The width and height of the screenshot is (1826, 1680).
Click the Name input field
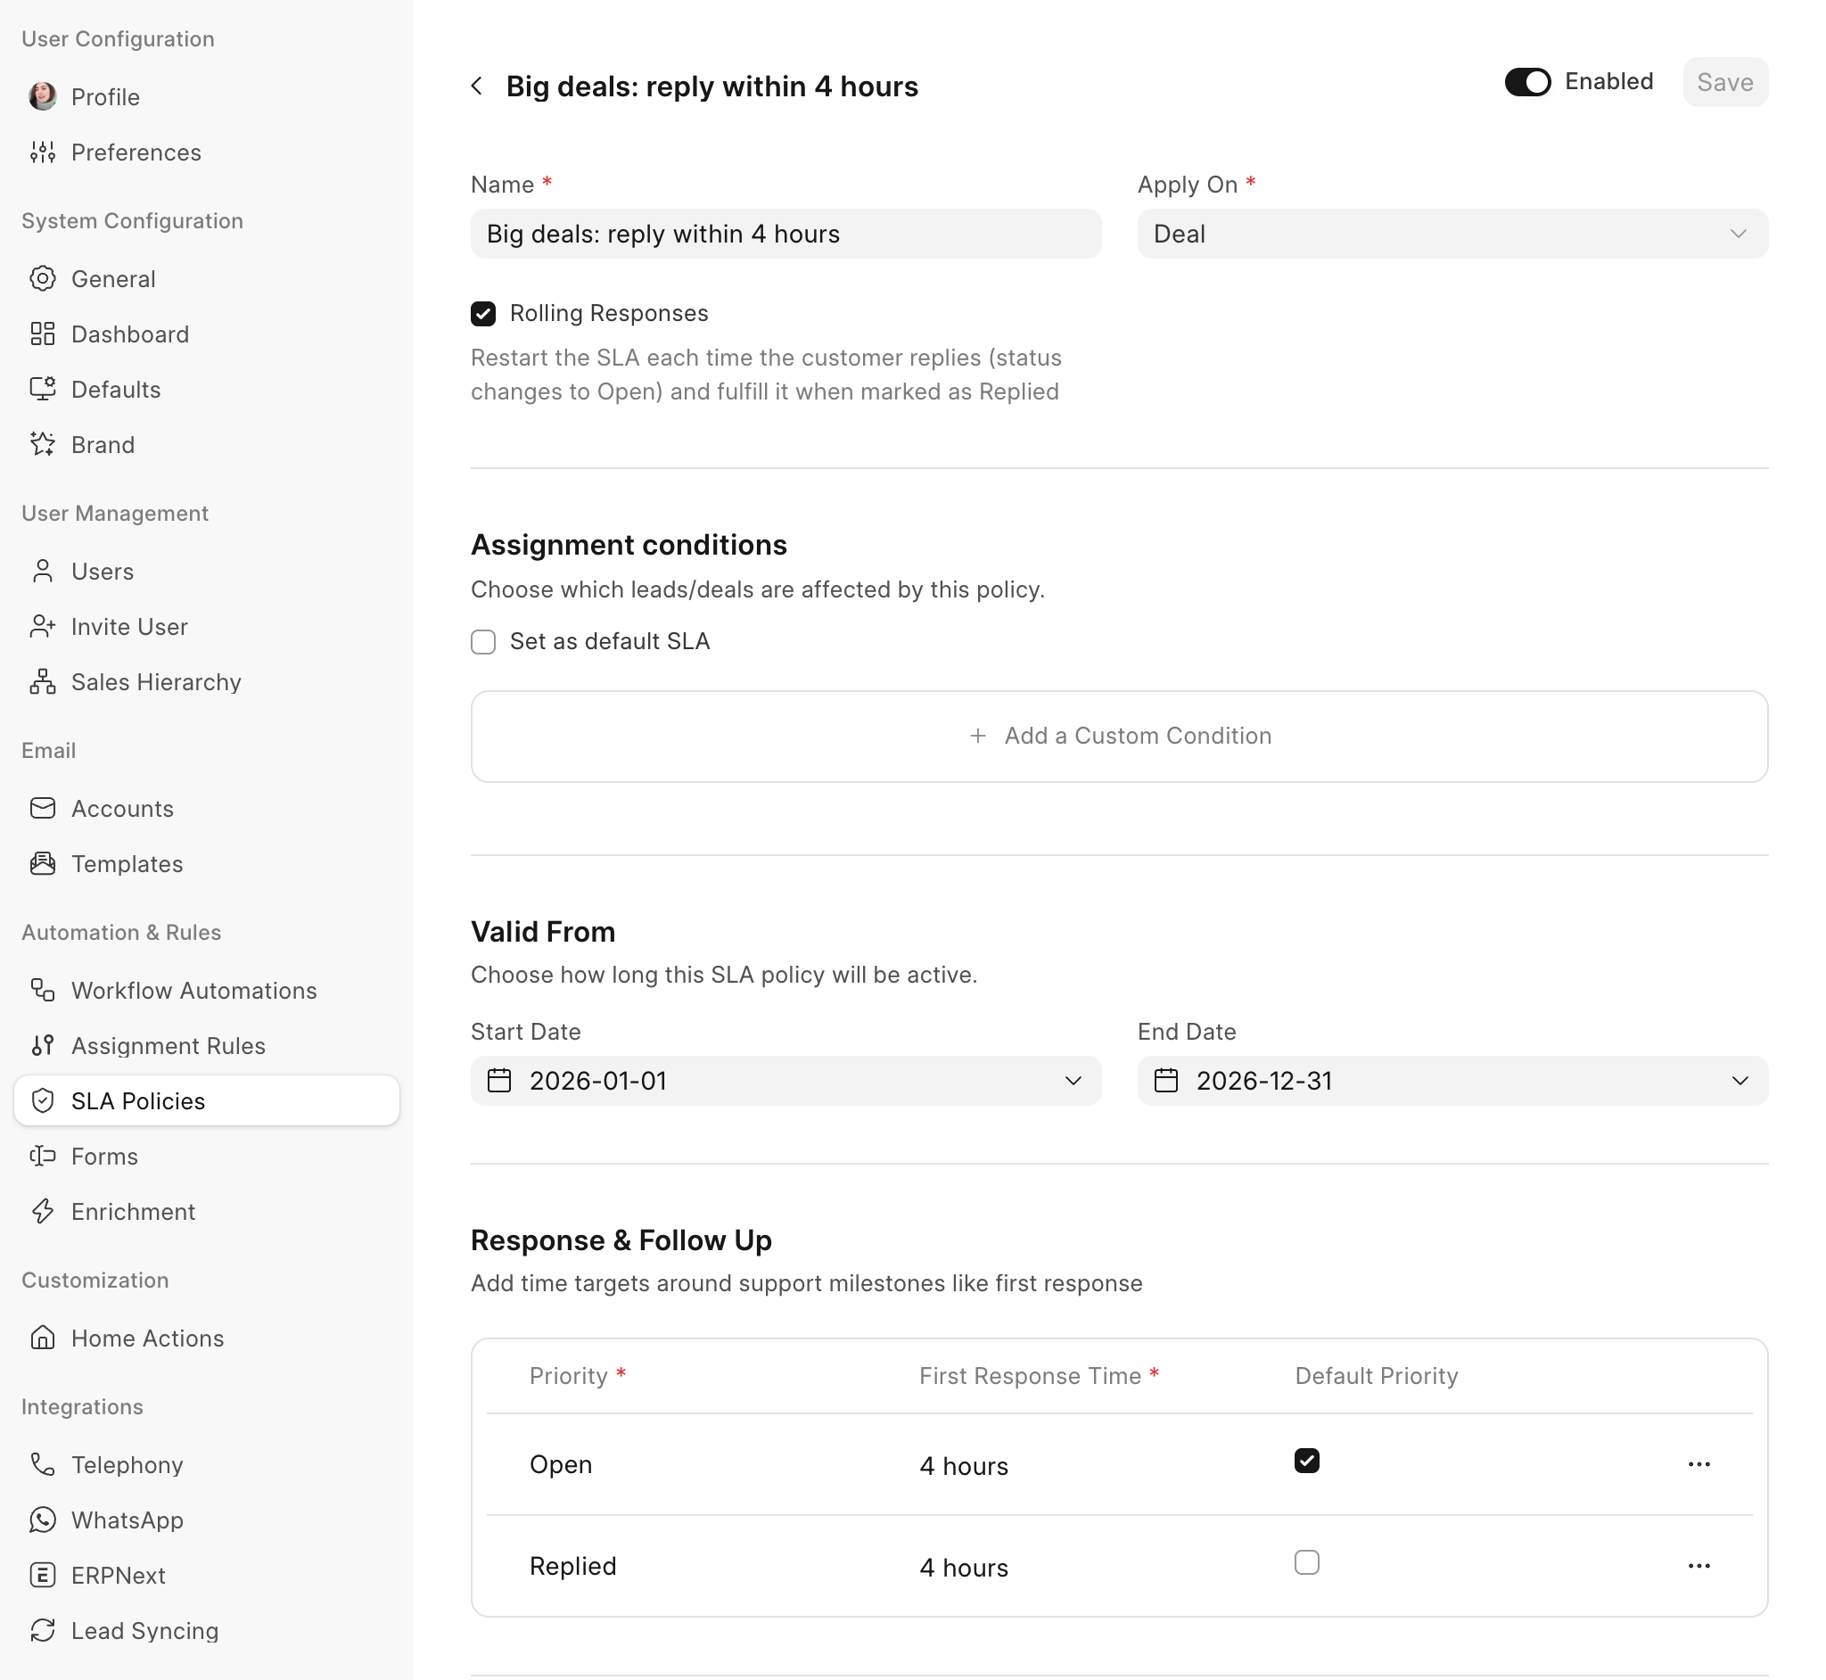(786, 234)
